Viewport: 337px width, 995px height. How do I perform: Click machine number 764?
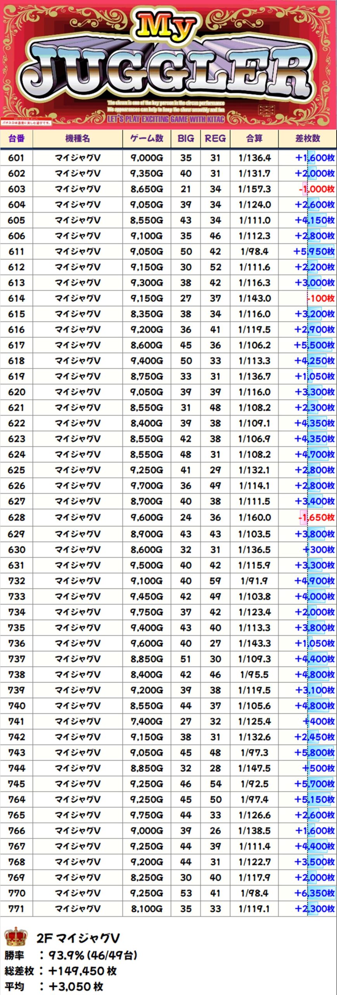point(16,799)
